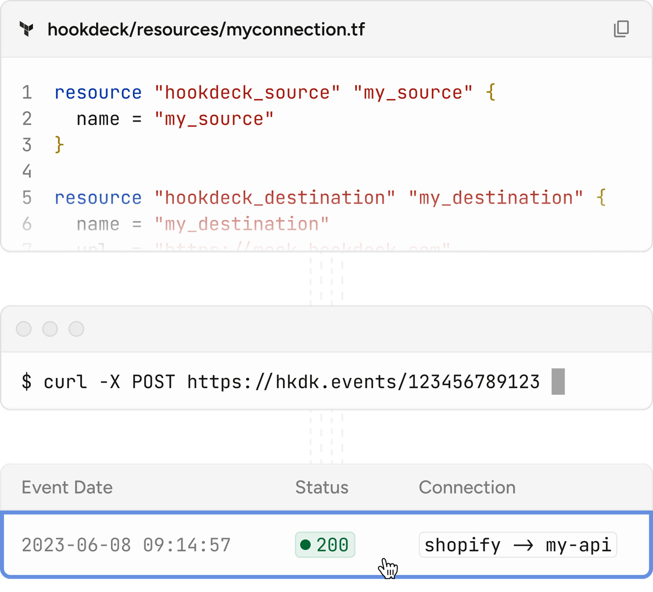
Task: Click the hkdk.events URL in terminal
Action: tap(363, 382)
